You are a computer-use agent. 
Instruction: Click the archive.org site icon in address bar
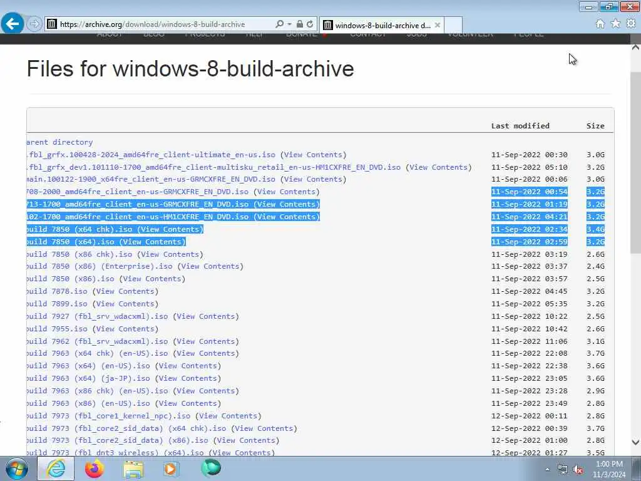[x=52, y=24]
